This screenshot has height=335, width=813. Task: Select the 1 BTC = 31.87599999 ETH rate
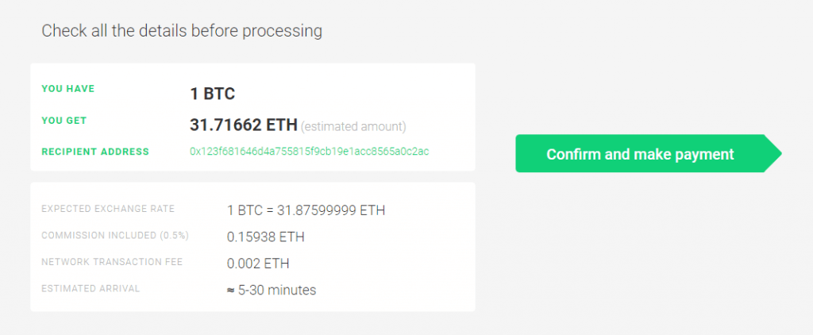(306, 210)
